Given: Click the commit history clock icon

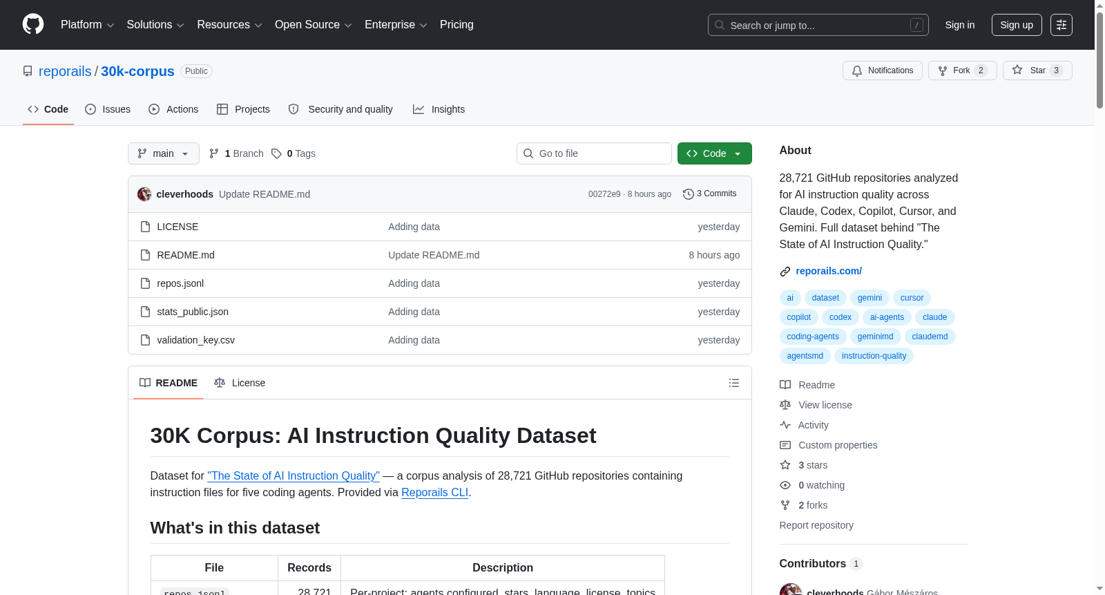Looking at the screenshot, I should coord(689,194).
